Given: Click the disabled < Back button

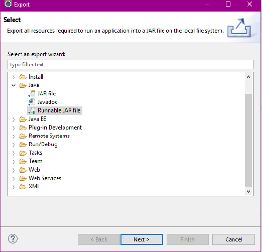Looking at the screenshot, I should (99, 239).
